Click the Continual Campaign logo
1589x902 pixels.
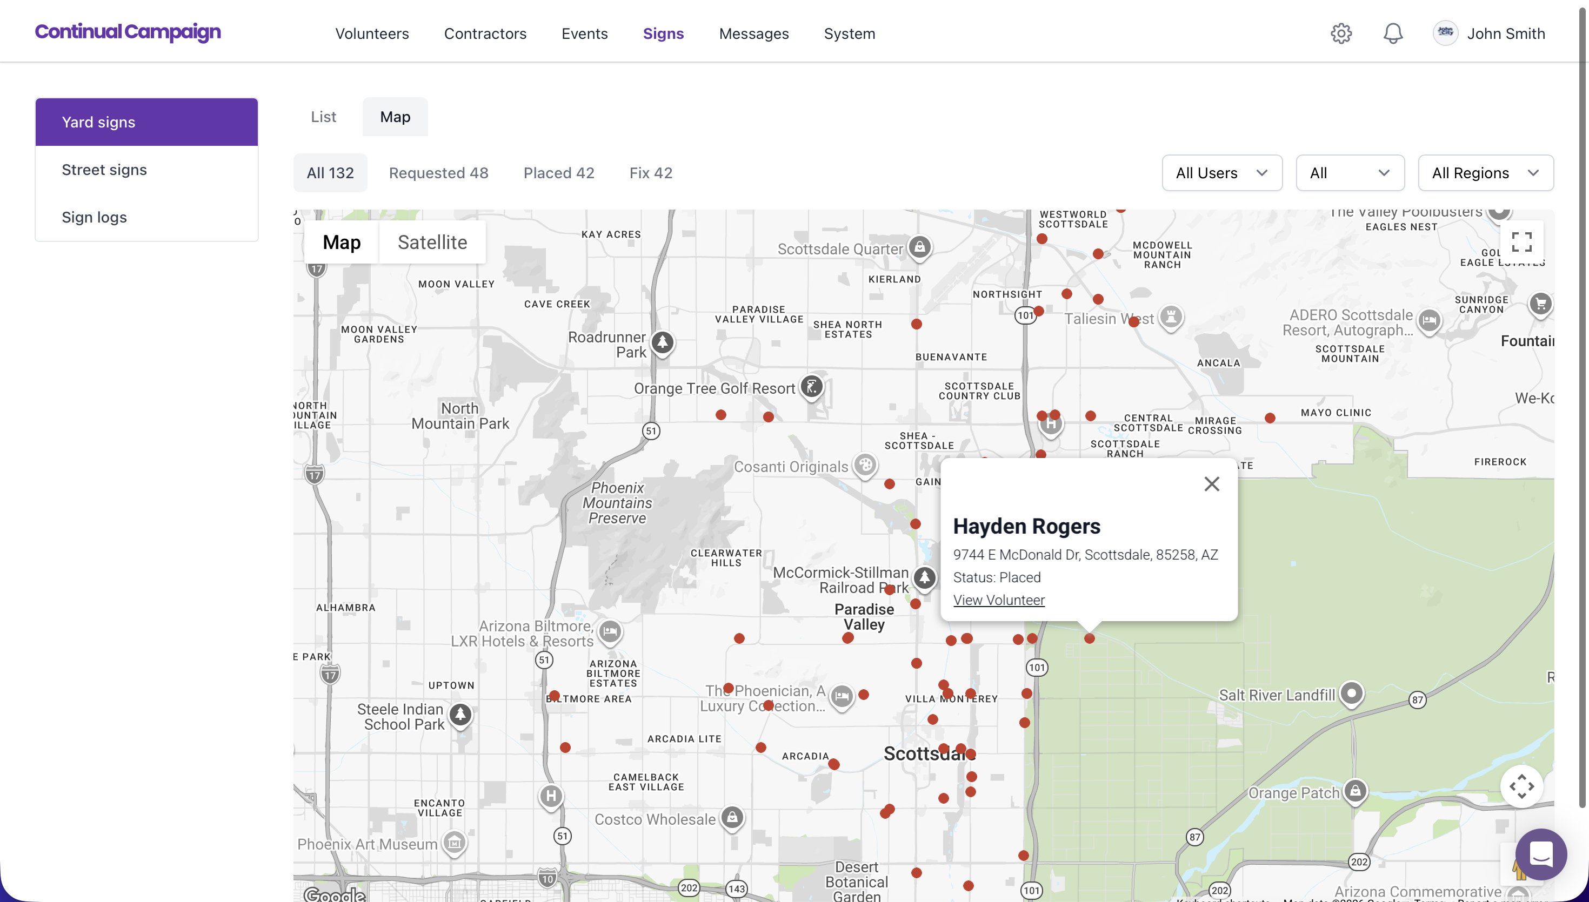(x=128, y=31)
